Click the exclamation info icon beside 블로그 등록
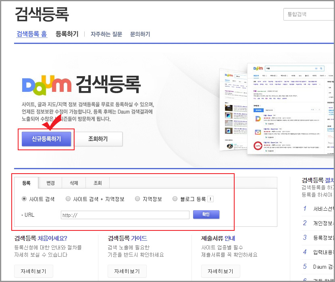 210,199
